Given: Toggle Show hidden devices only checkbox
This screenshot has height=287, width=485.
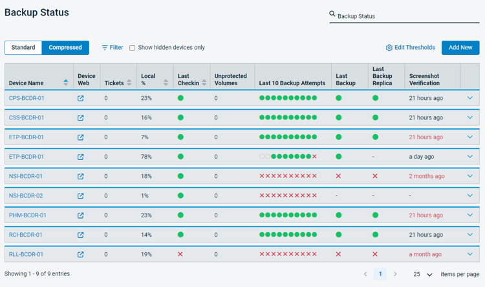Looking at the screenshot, I should 132,48.
